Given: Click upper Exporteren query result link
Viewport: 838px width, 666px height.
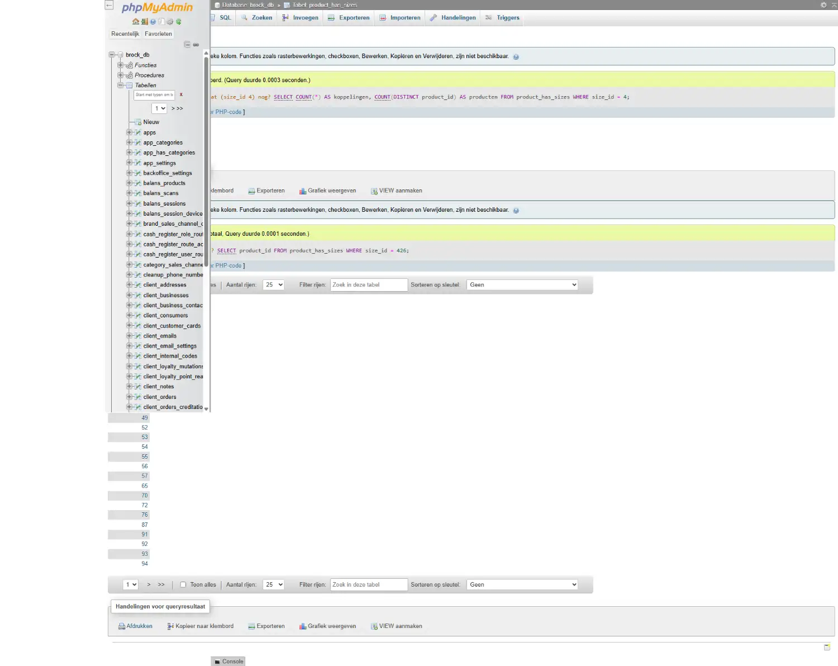Looking at the screenshot, I should 266,191.
